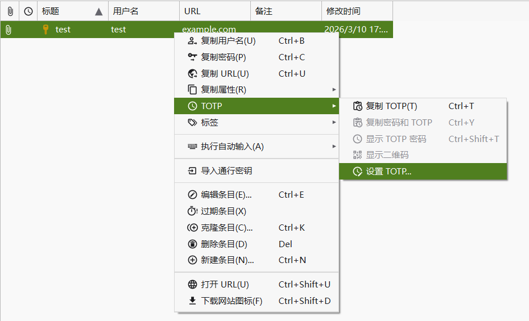The width and height of the screenshot is (529, 321).
Task: Click the copy password key icon
Action: point(192,57)
